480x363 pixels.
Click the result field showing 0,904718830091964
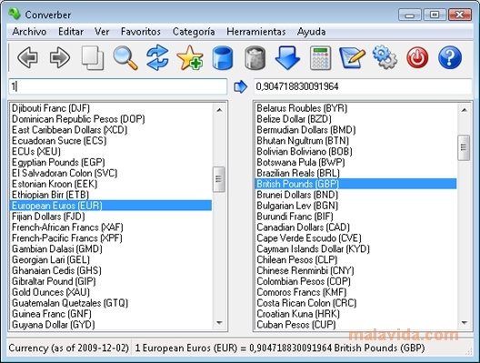pyautogui.click(x=363, y=86)
